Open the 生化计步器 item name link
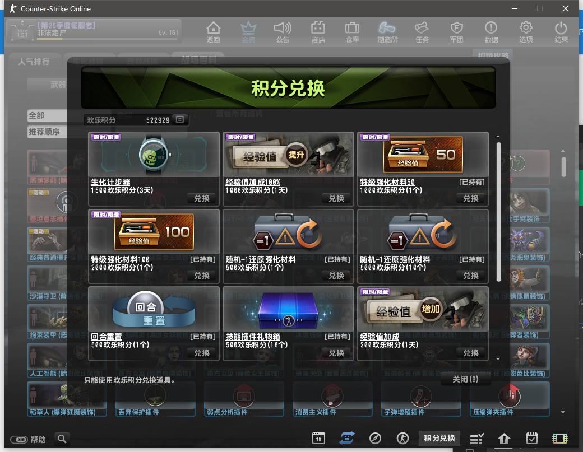 coord(111,182)
